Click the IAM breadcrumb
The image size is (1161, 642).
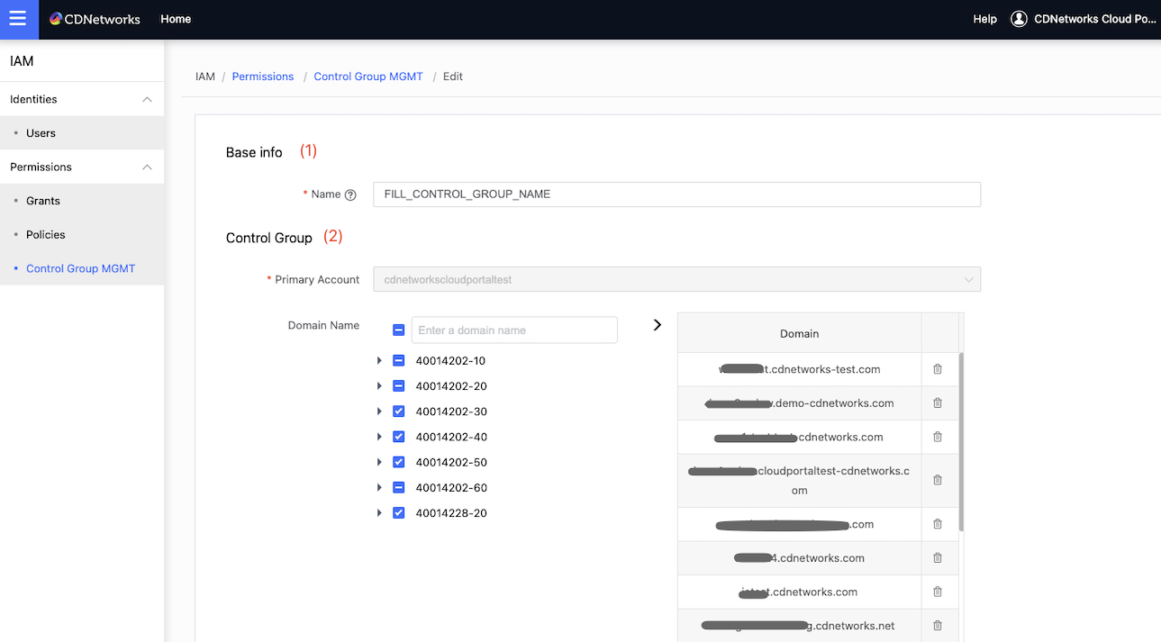tap(205, 77)
